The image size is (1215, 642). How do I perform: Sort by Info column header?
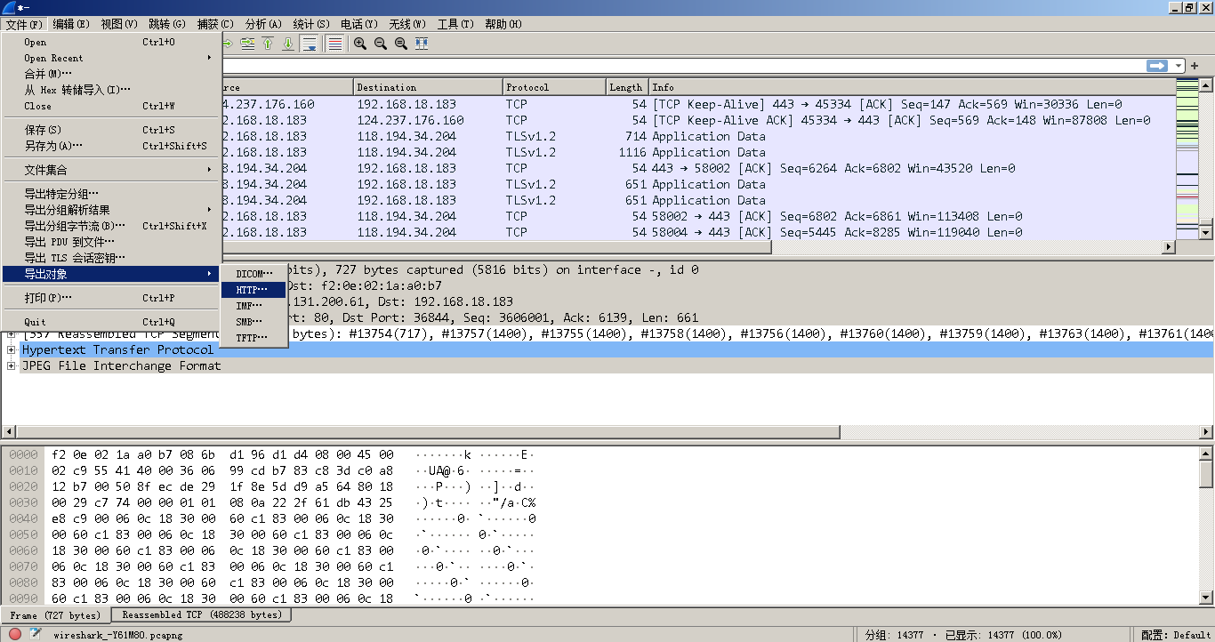[911, 87]
